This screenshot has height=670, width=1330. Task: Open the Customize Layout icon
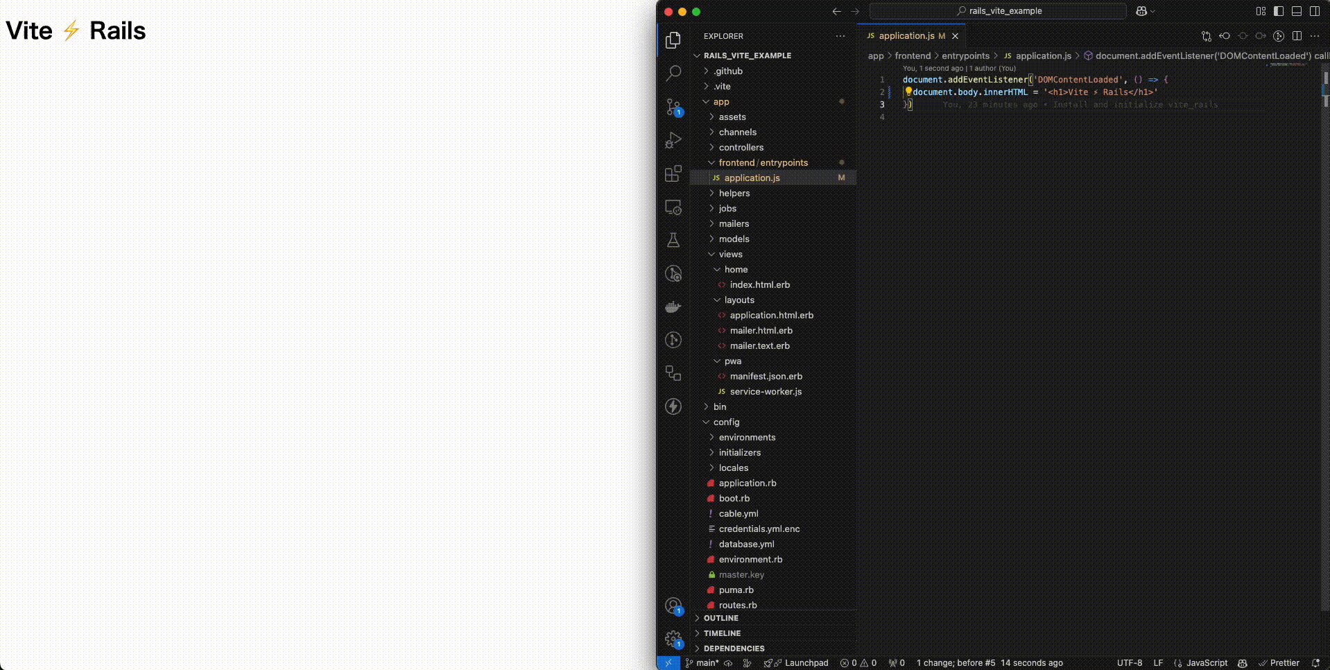(x=1261, y=11)
